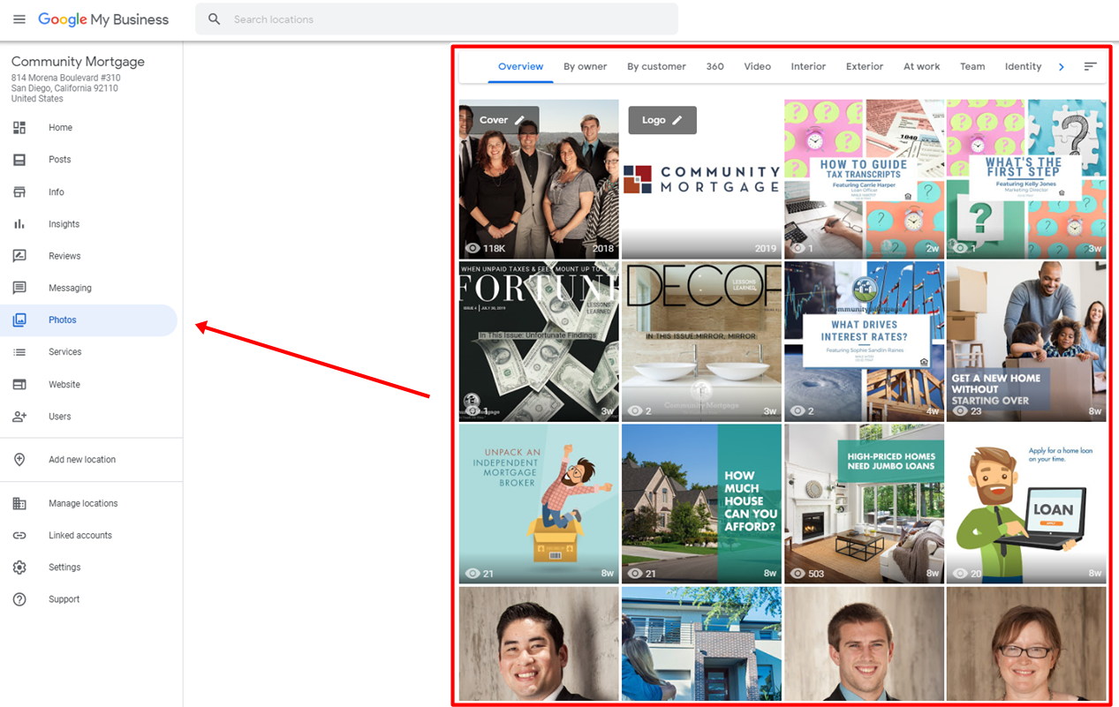Screen dimensions: 1119x707
Task: Show more photo tabs with right chevron
Action: click(x=1062, y=67)
